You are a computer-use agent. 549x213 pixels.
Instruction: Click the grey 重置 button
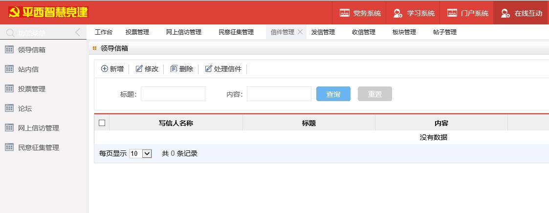(375, 94)
